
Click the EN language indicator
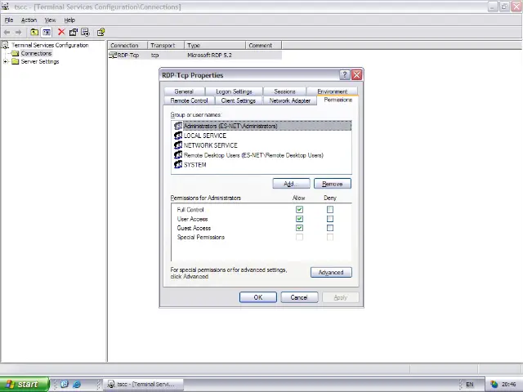pyautogui.click(x=469, y=385)
